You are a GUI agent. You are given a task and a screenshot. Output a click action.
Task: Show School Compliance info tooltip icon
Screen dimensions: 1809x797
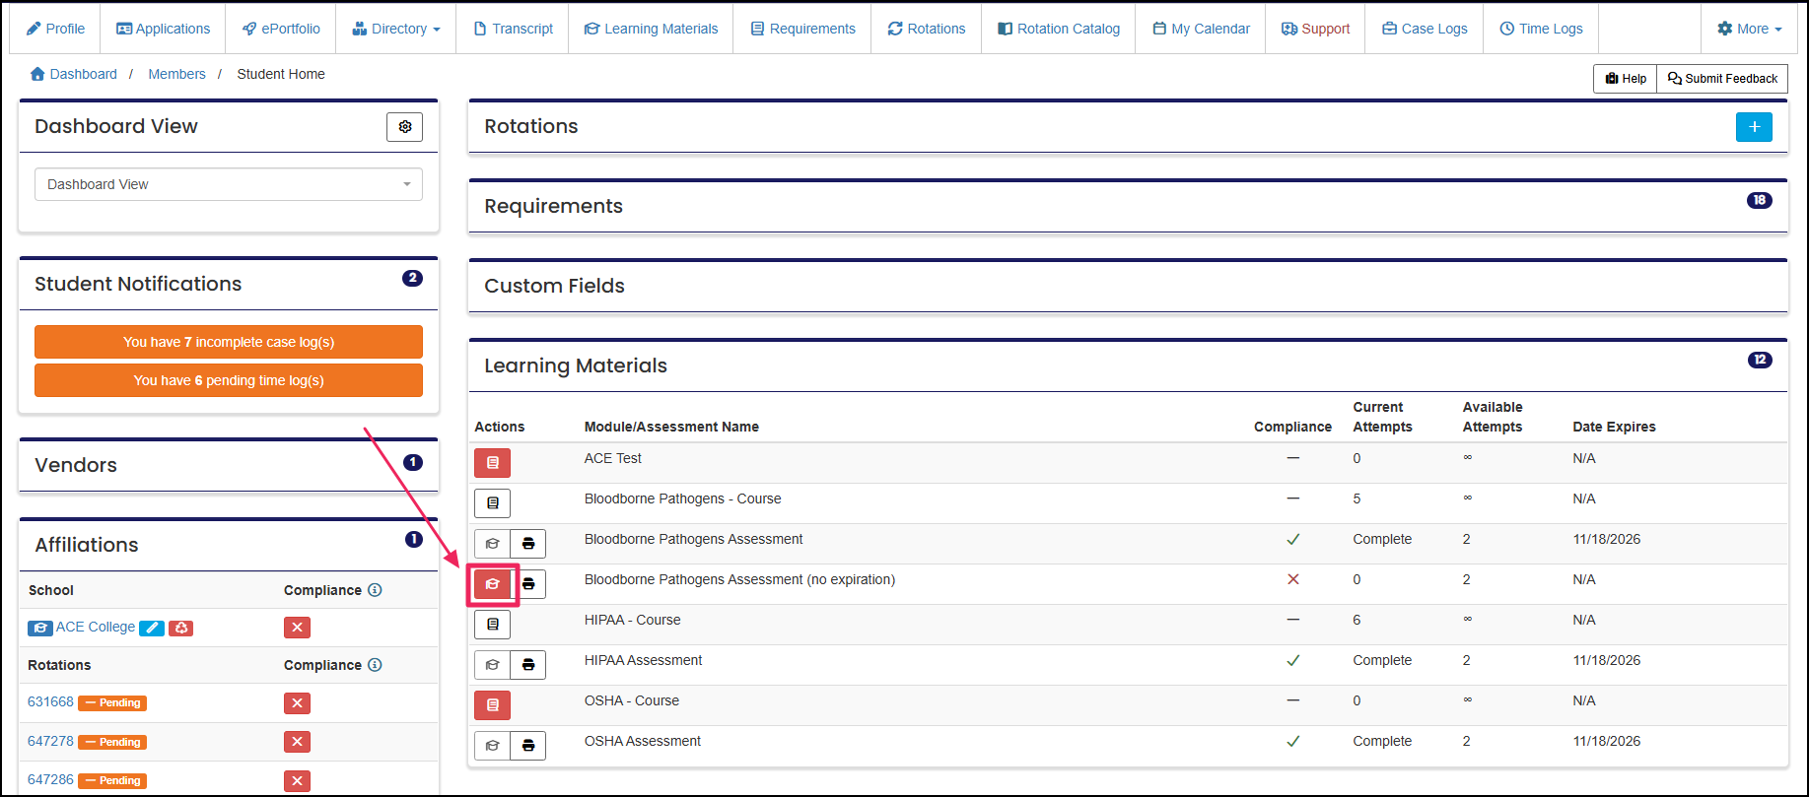click(x=375, y=590)
